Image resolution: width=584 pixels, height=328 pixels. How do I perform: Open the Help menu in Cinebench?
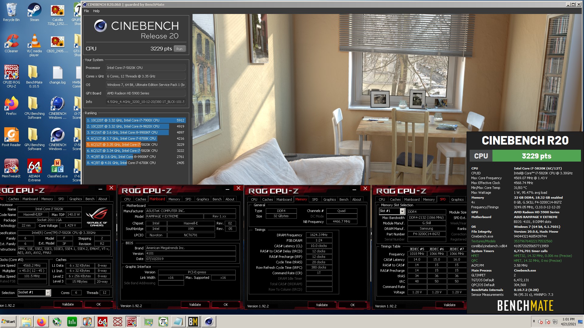click(96, 11)
